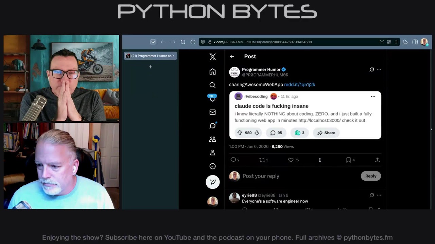Open options menu on eyrie88's reply
Viewport: 435px width, 244px height.
pos(379,195)
